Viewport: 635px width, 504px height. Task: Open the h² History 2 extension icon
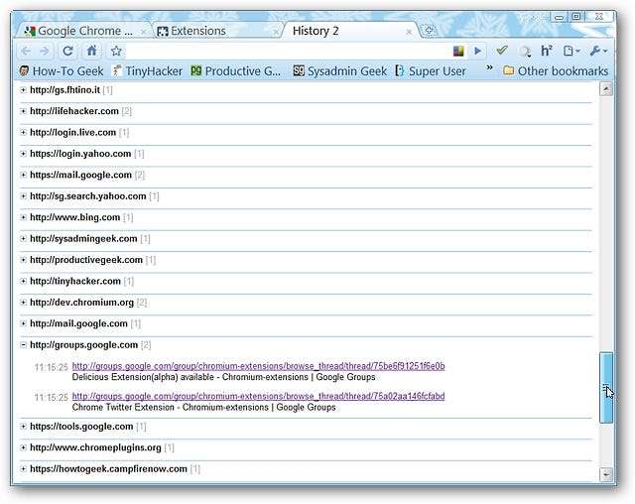pos(546,51)
